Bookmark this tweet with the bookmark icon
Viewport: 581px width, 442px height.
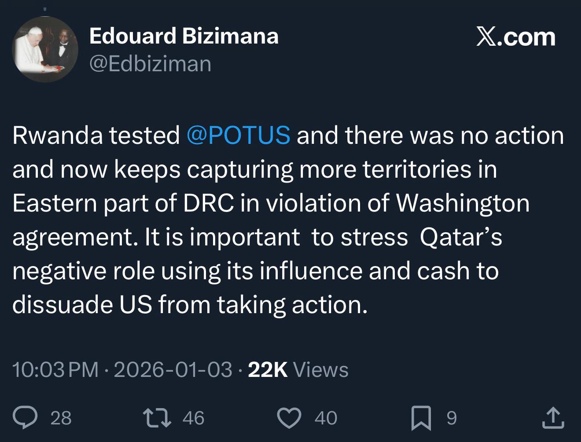[x=421, y=418]
